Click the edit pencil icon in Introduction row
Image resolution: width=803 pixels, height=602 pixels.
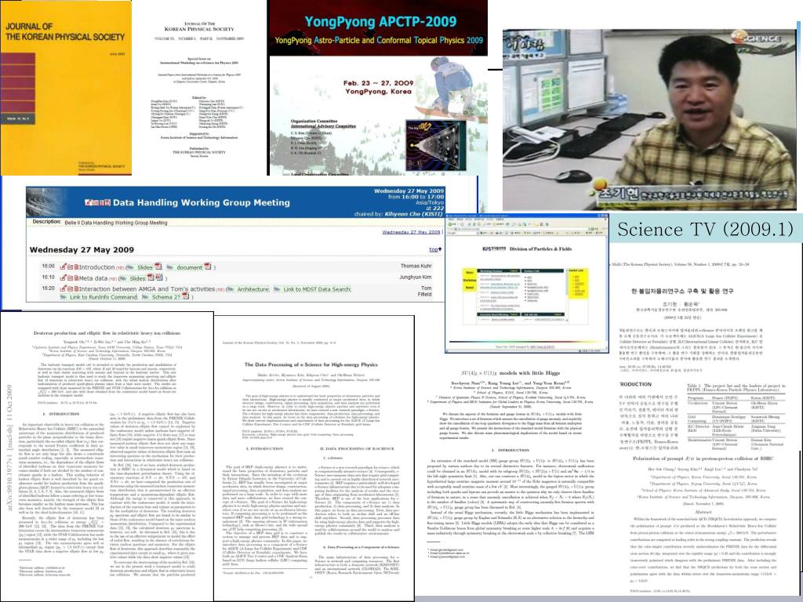64,267
